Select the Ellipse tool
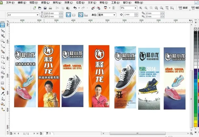199x137 pixels. (x=3, y=62)
